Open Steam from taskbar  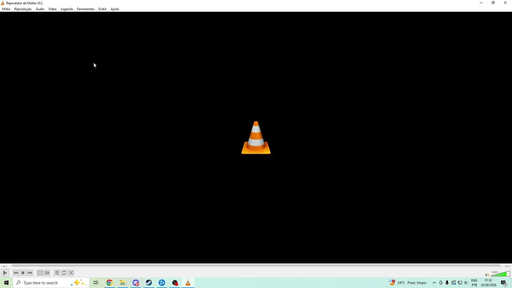(x=149, y=283)
